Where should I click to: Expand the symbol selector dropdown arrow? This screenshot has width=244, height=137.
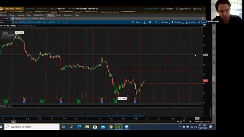tap(13, 22)
